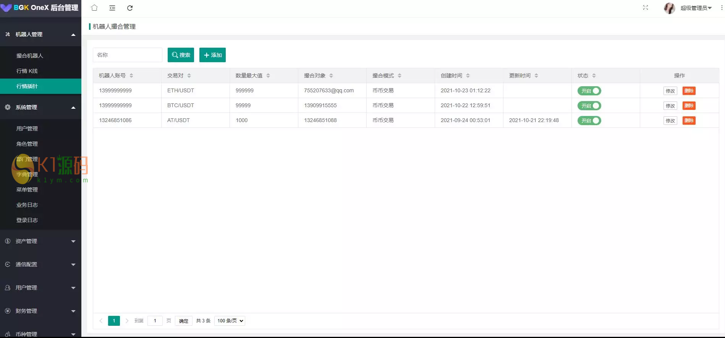Collapse the 机器人管理 menu arrow

tap(73, 35)
